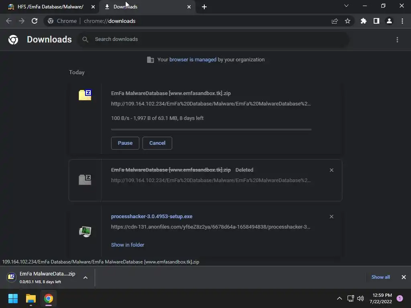Click the zip icon in the download shelf
The height and width of the screenshot is (308, 411).
point(11,277)
